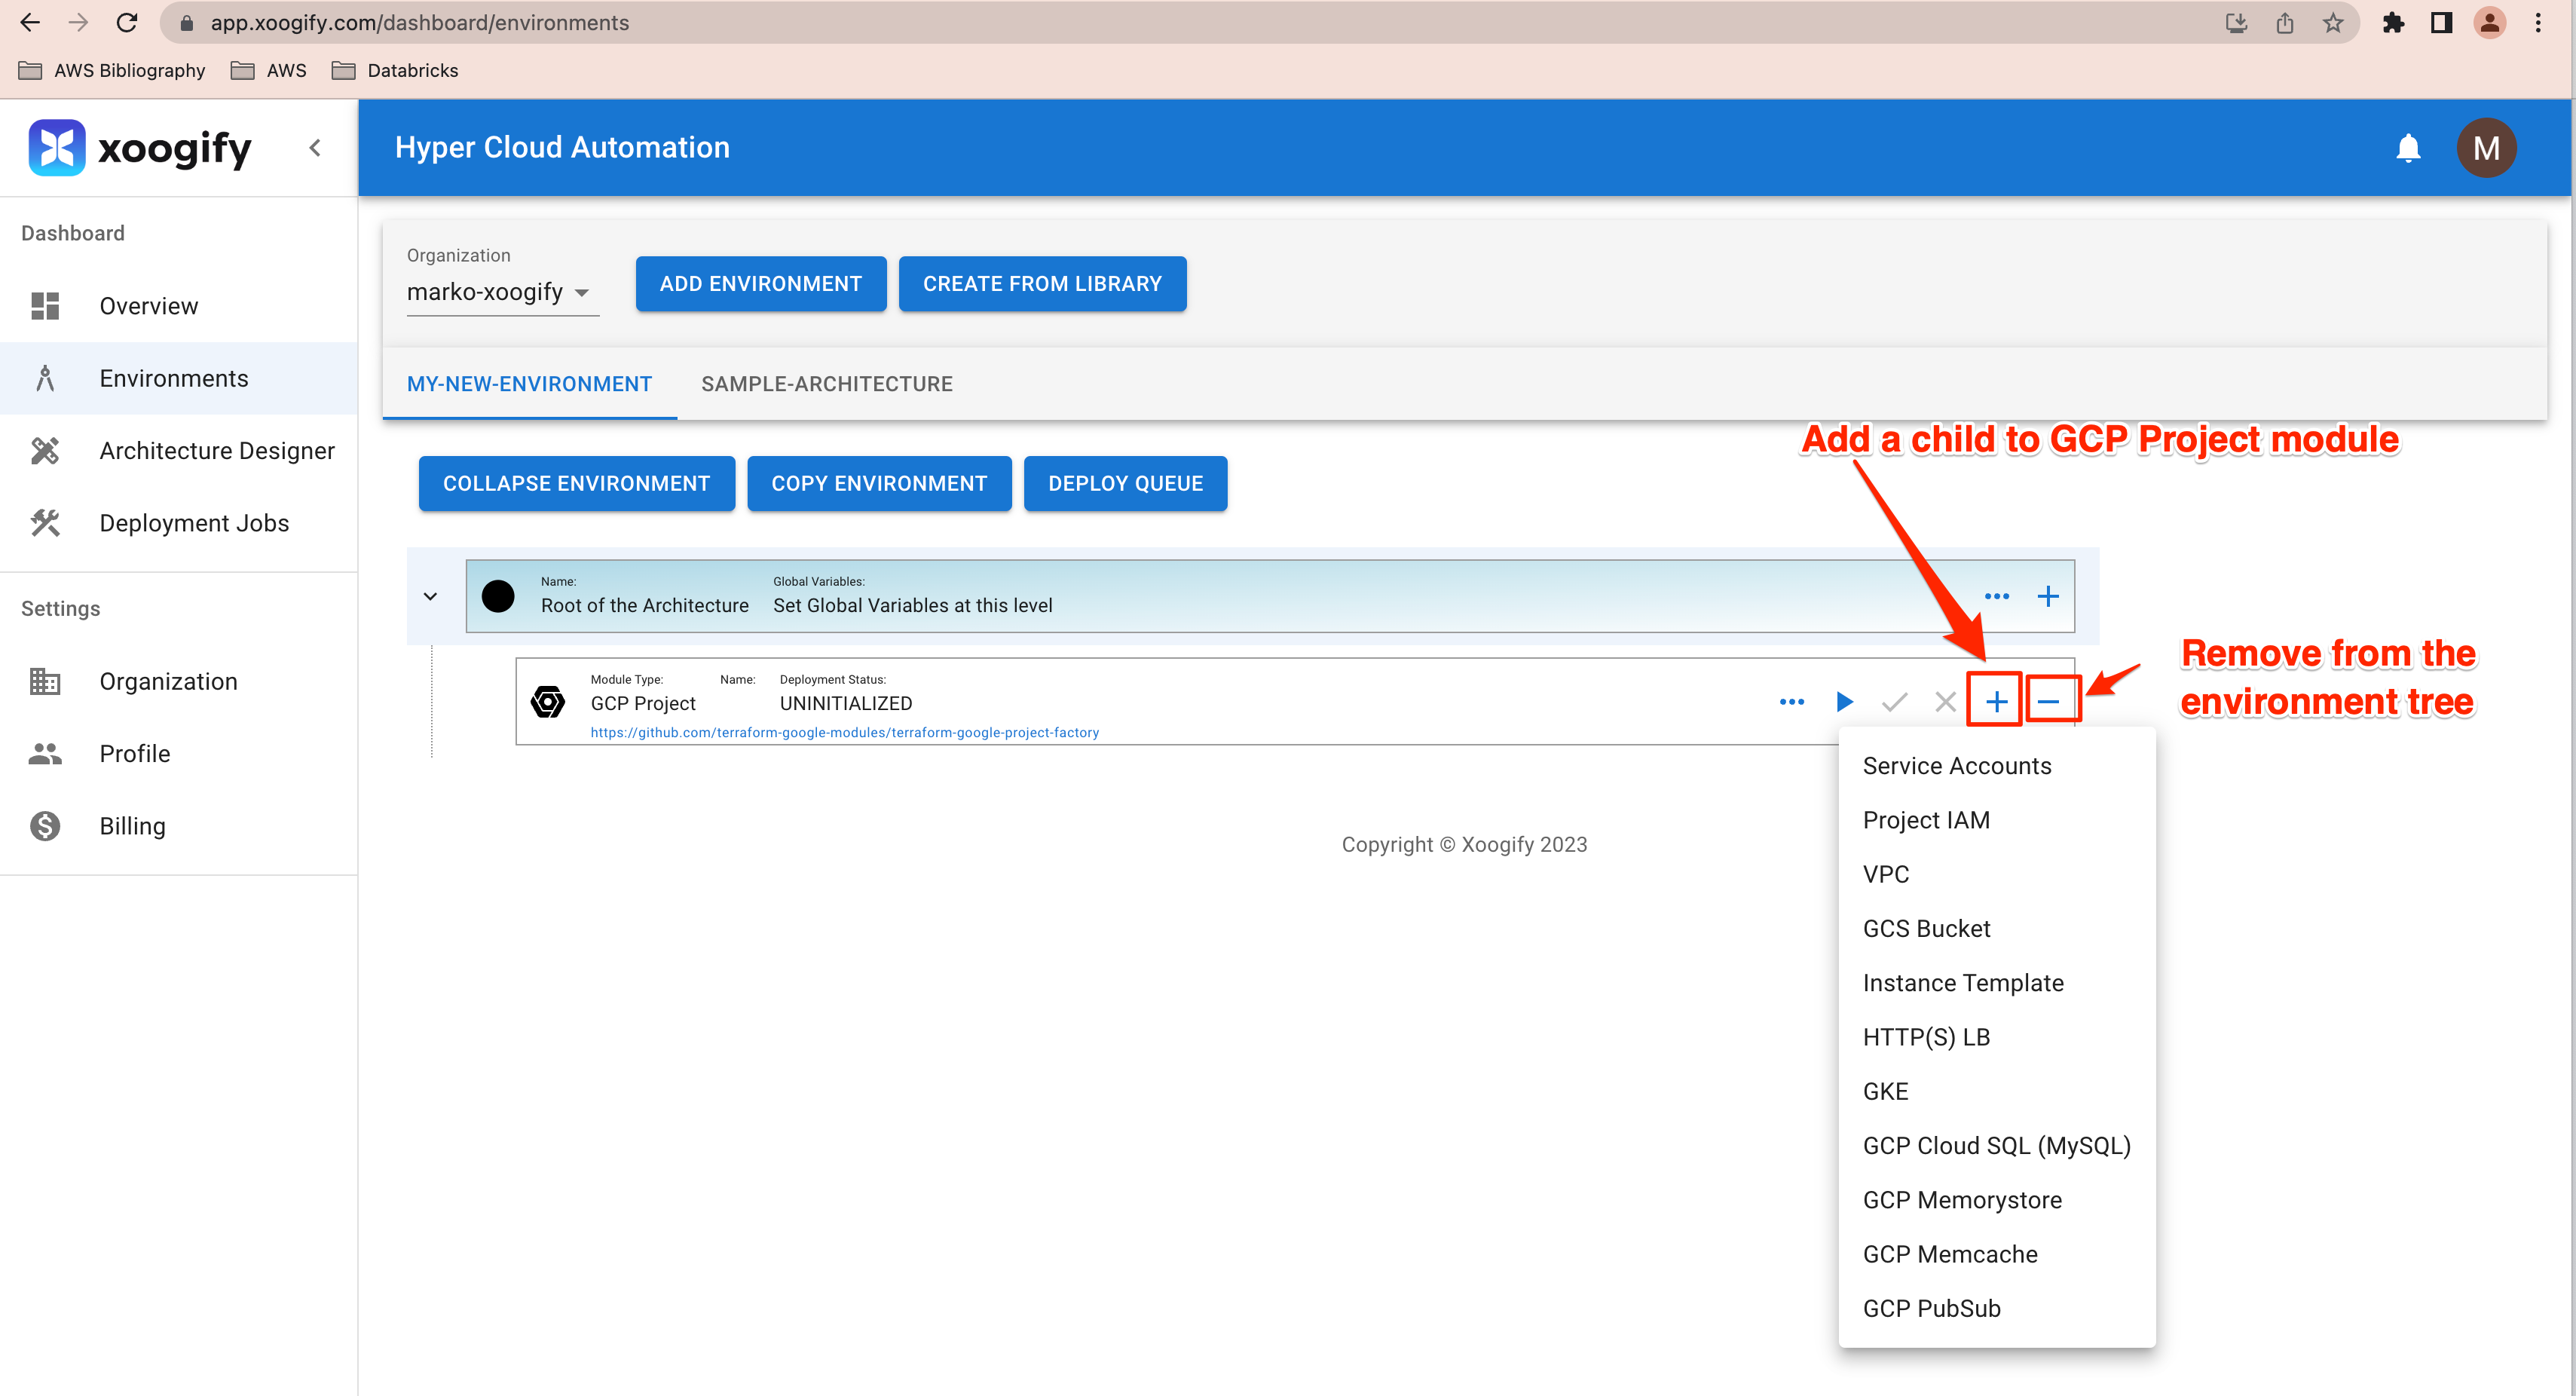Image resolution: width=2576 pixels, height=1396 pixels.
Task: Bookmark this page with the star icon
Action: (x=2332, y=23)
